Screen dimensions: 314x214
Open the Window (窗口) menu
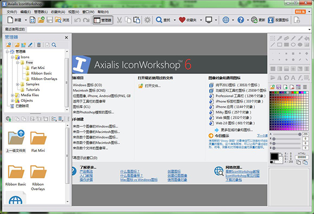coord(88,12)
